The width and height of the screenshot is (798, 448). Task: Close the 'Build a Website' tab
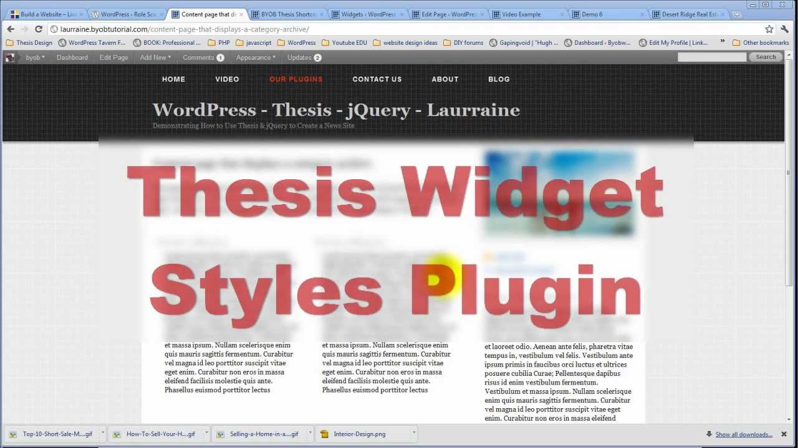click(x=81, y=14)
